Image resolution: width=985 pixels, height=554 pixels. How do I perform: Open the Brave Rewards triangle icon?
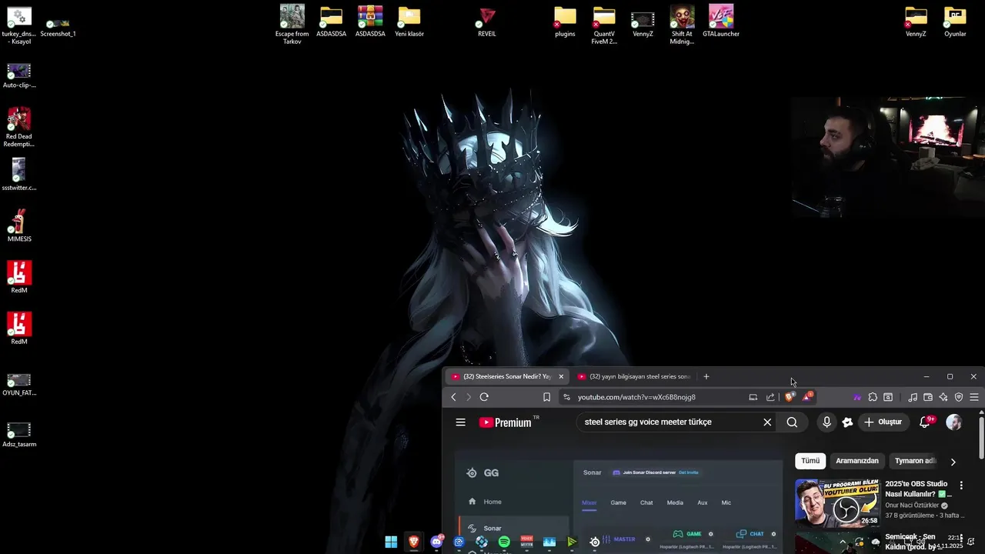coord(807,397)
